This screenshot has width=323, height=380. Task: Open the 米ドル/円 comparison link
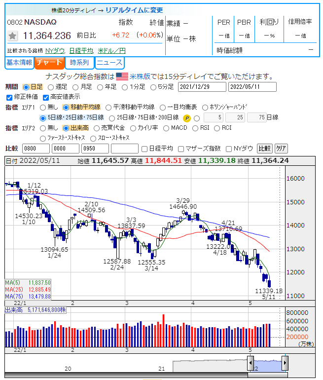pyautogui.click(x=111, y=51)
